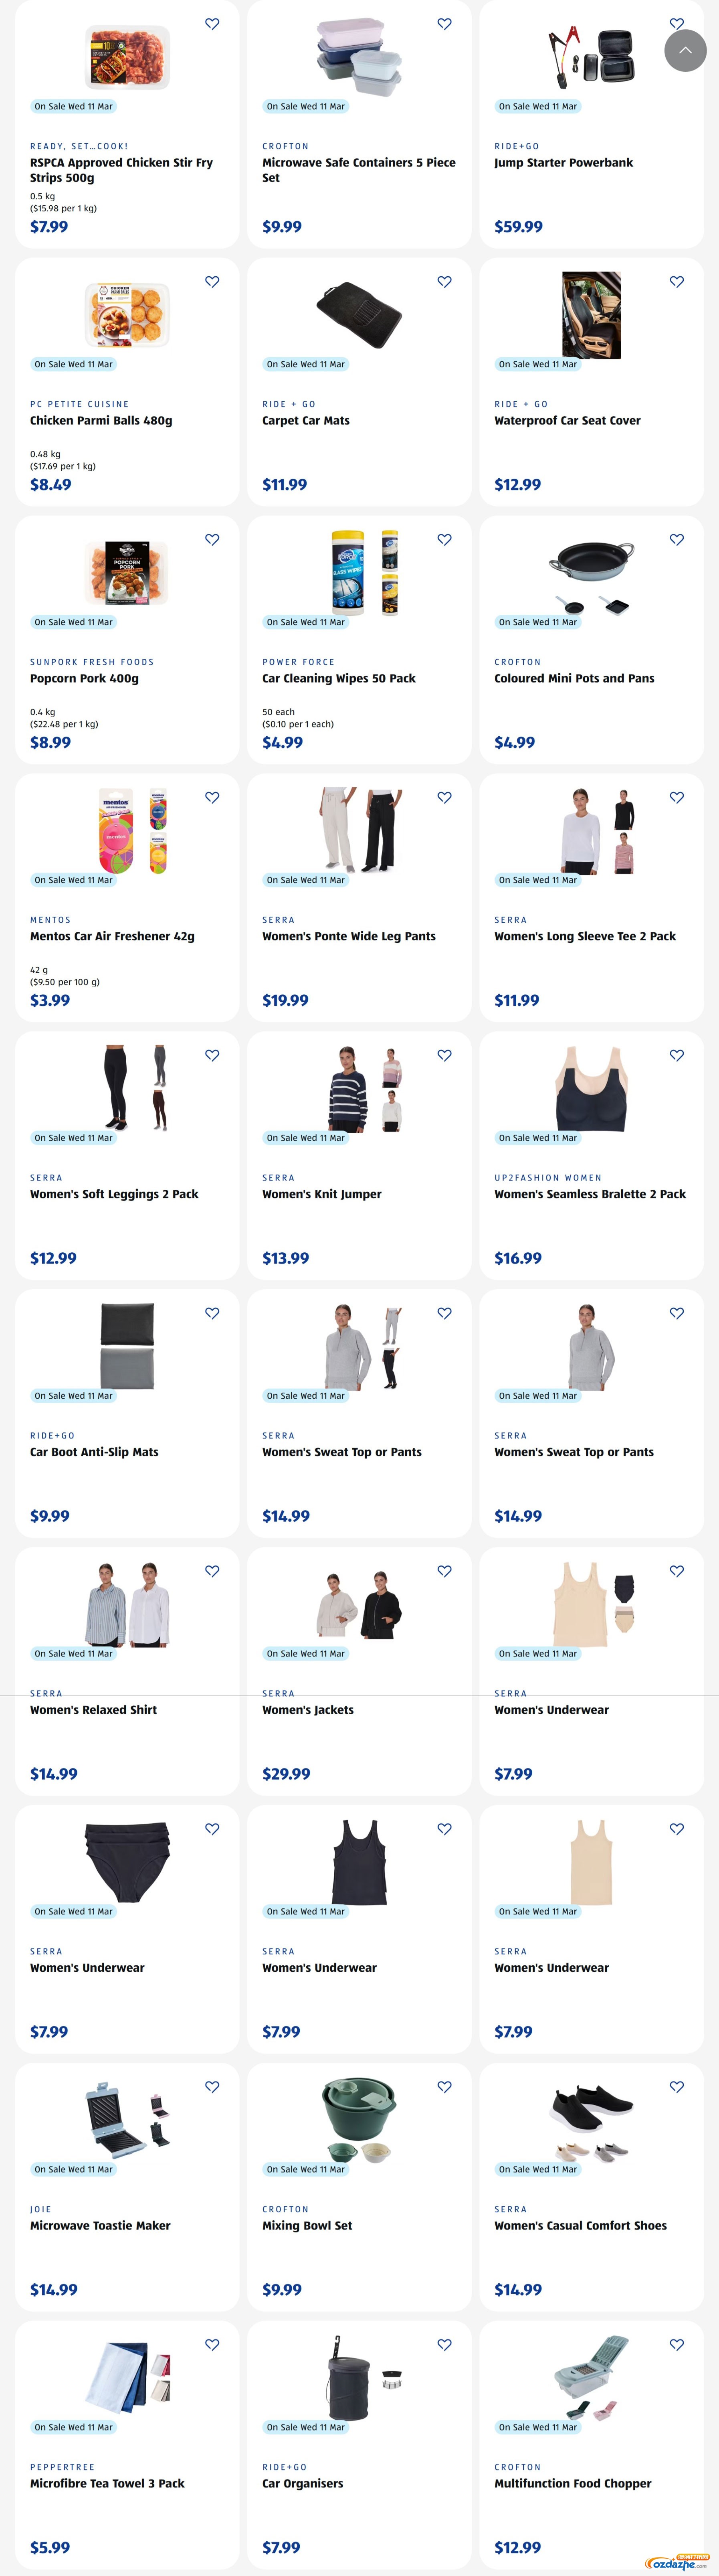The width and height of the screenshot is (719, 2576).
Task: Favorite the Mentos Car Air Freshener
Action: (x=212, y=798)
